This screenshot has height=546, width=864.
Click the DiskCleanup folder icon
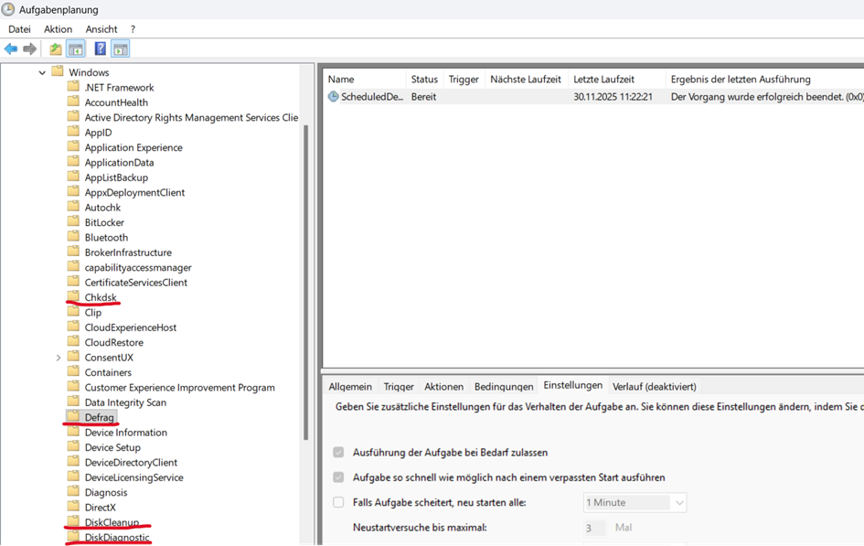73,521
